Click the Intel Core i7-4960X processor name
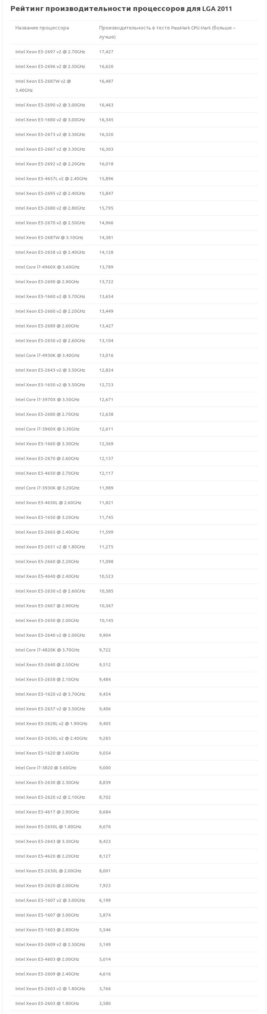 click(x=47, y=267)
